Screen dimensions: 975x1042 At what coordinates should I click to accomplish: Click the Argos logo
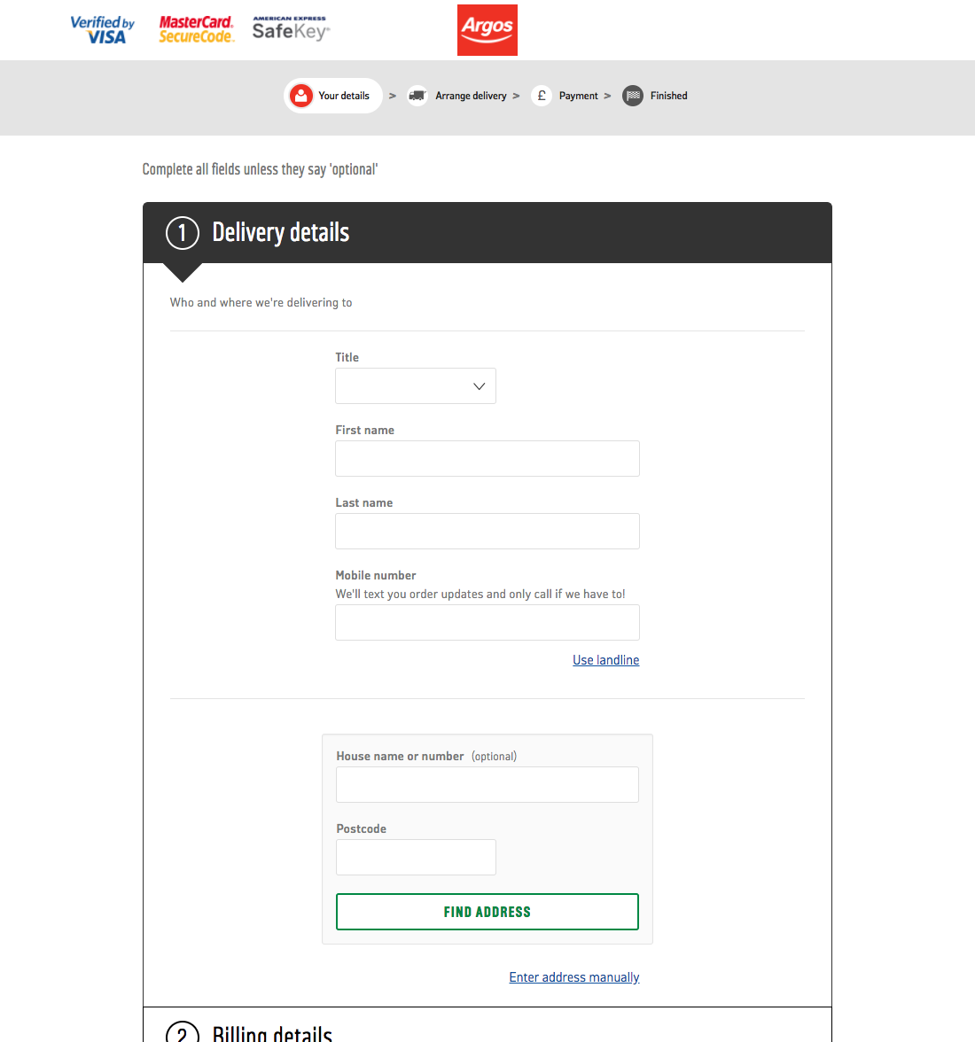487,30
